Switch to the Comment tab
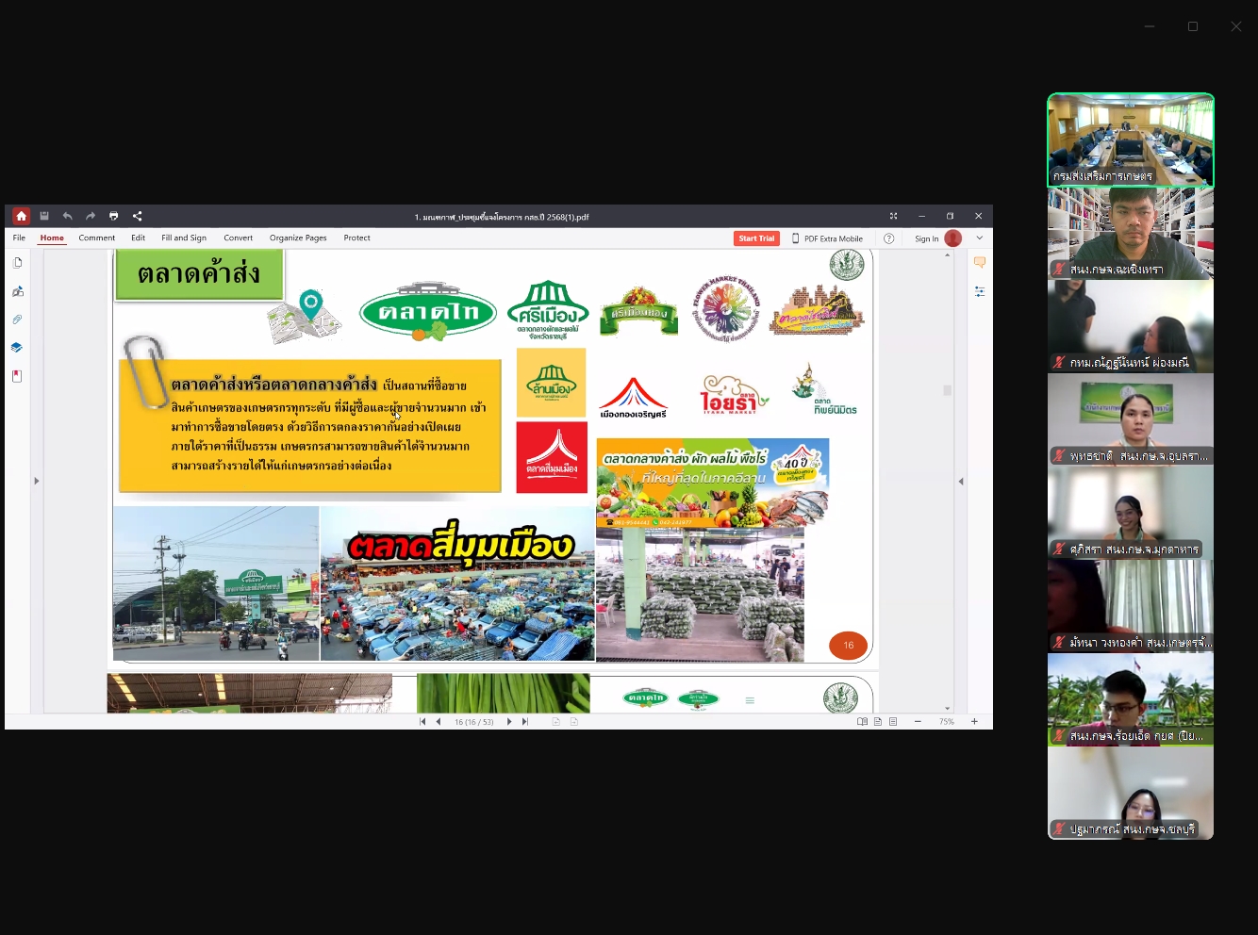 97,238
